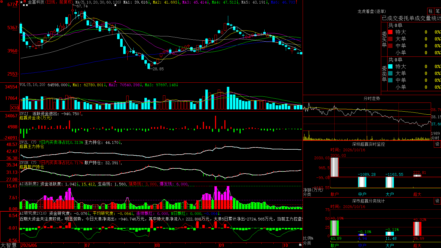Click the X10 volume scale marker
This screenshot has width=441, height=248.
(15, 108)
